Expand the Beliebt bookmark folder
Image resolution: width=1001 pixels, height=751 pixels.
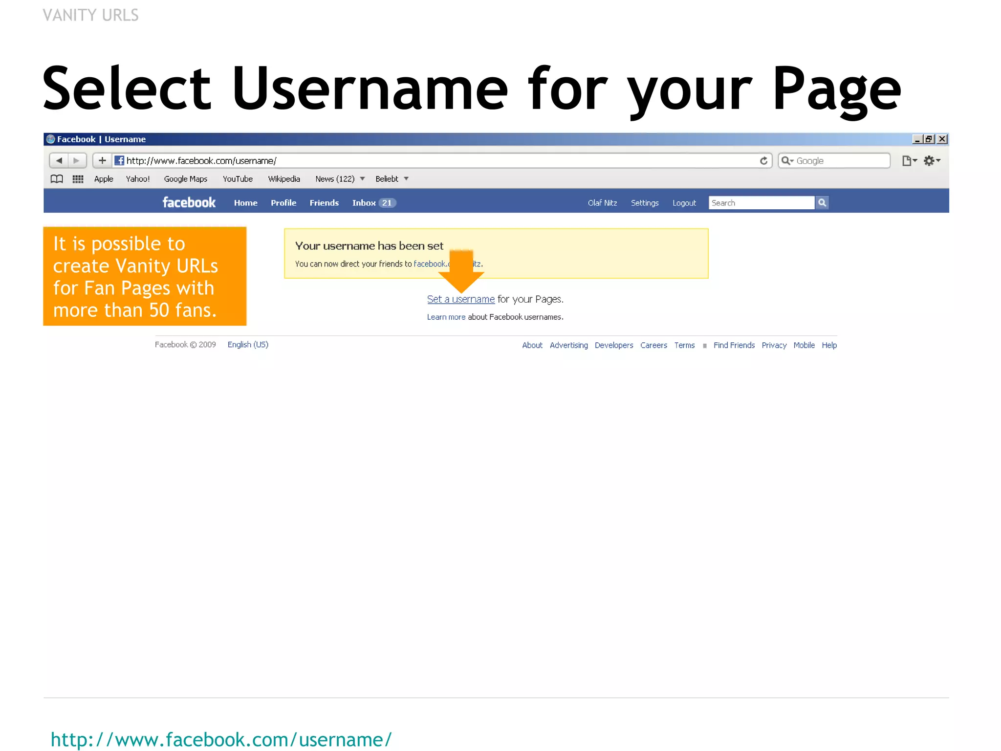(x=392, y=179)
